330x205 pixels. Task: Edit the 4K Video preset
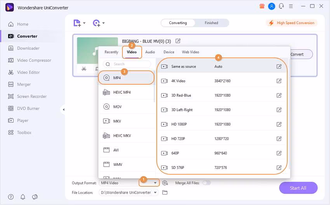pyautogui.click(x=279, y=81)
